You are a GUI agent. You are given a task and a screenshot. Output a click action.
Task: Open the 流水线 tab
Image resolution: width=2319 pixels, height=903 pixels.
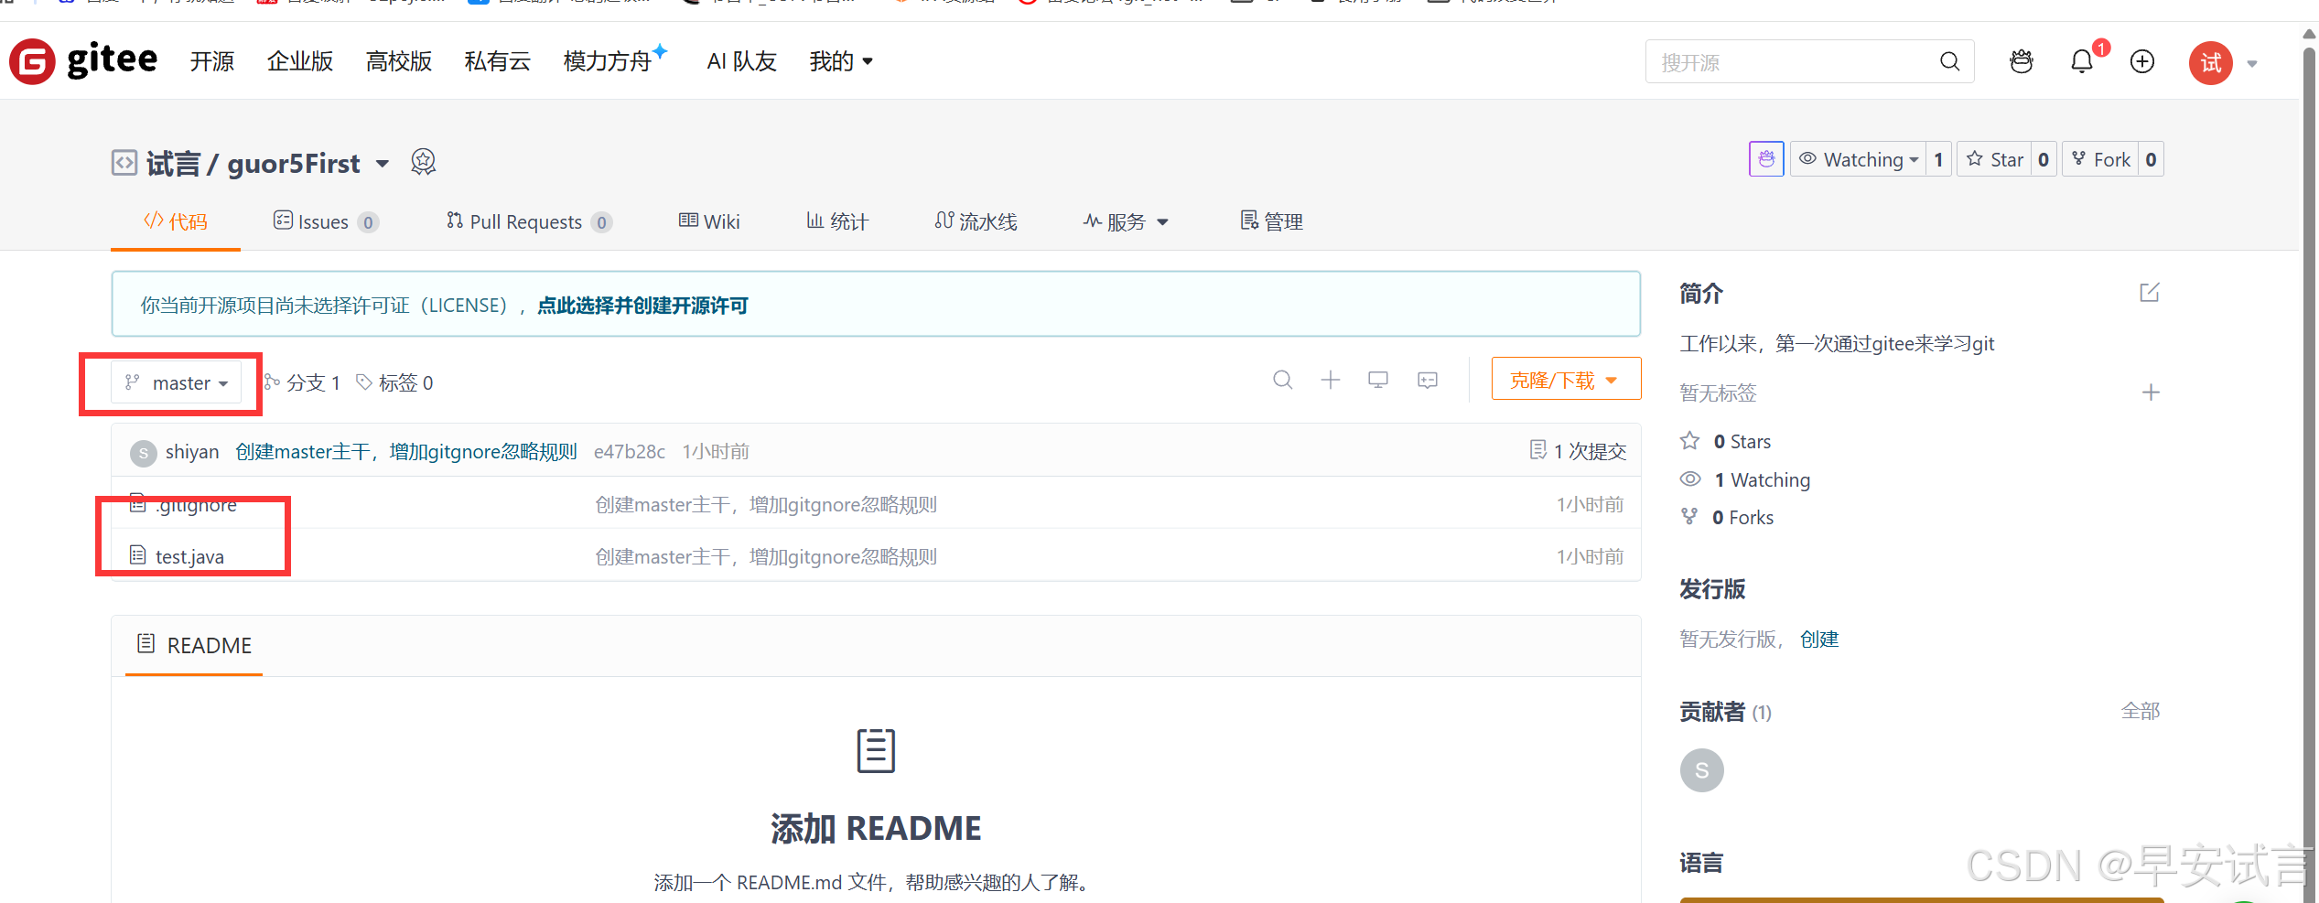(976, 221)
